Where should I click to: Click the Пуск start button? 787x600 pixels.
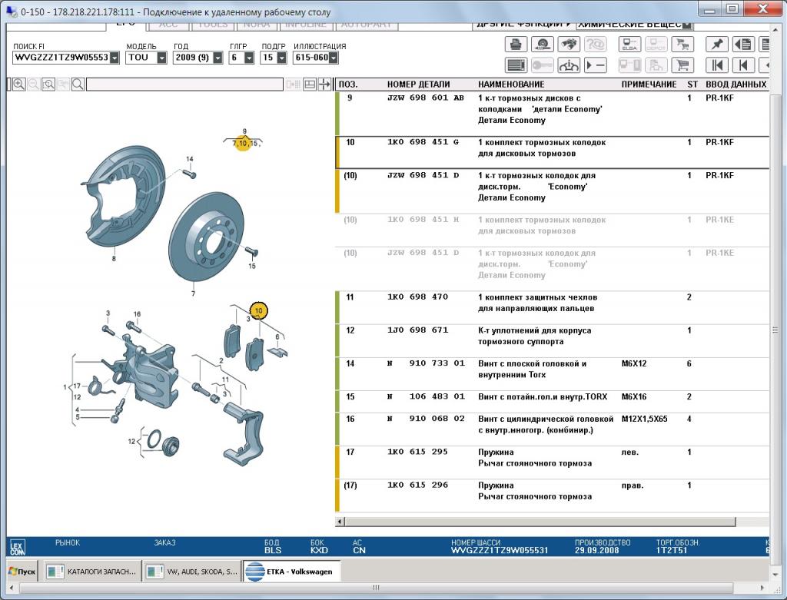coord(22,572)
